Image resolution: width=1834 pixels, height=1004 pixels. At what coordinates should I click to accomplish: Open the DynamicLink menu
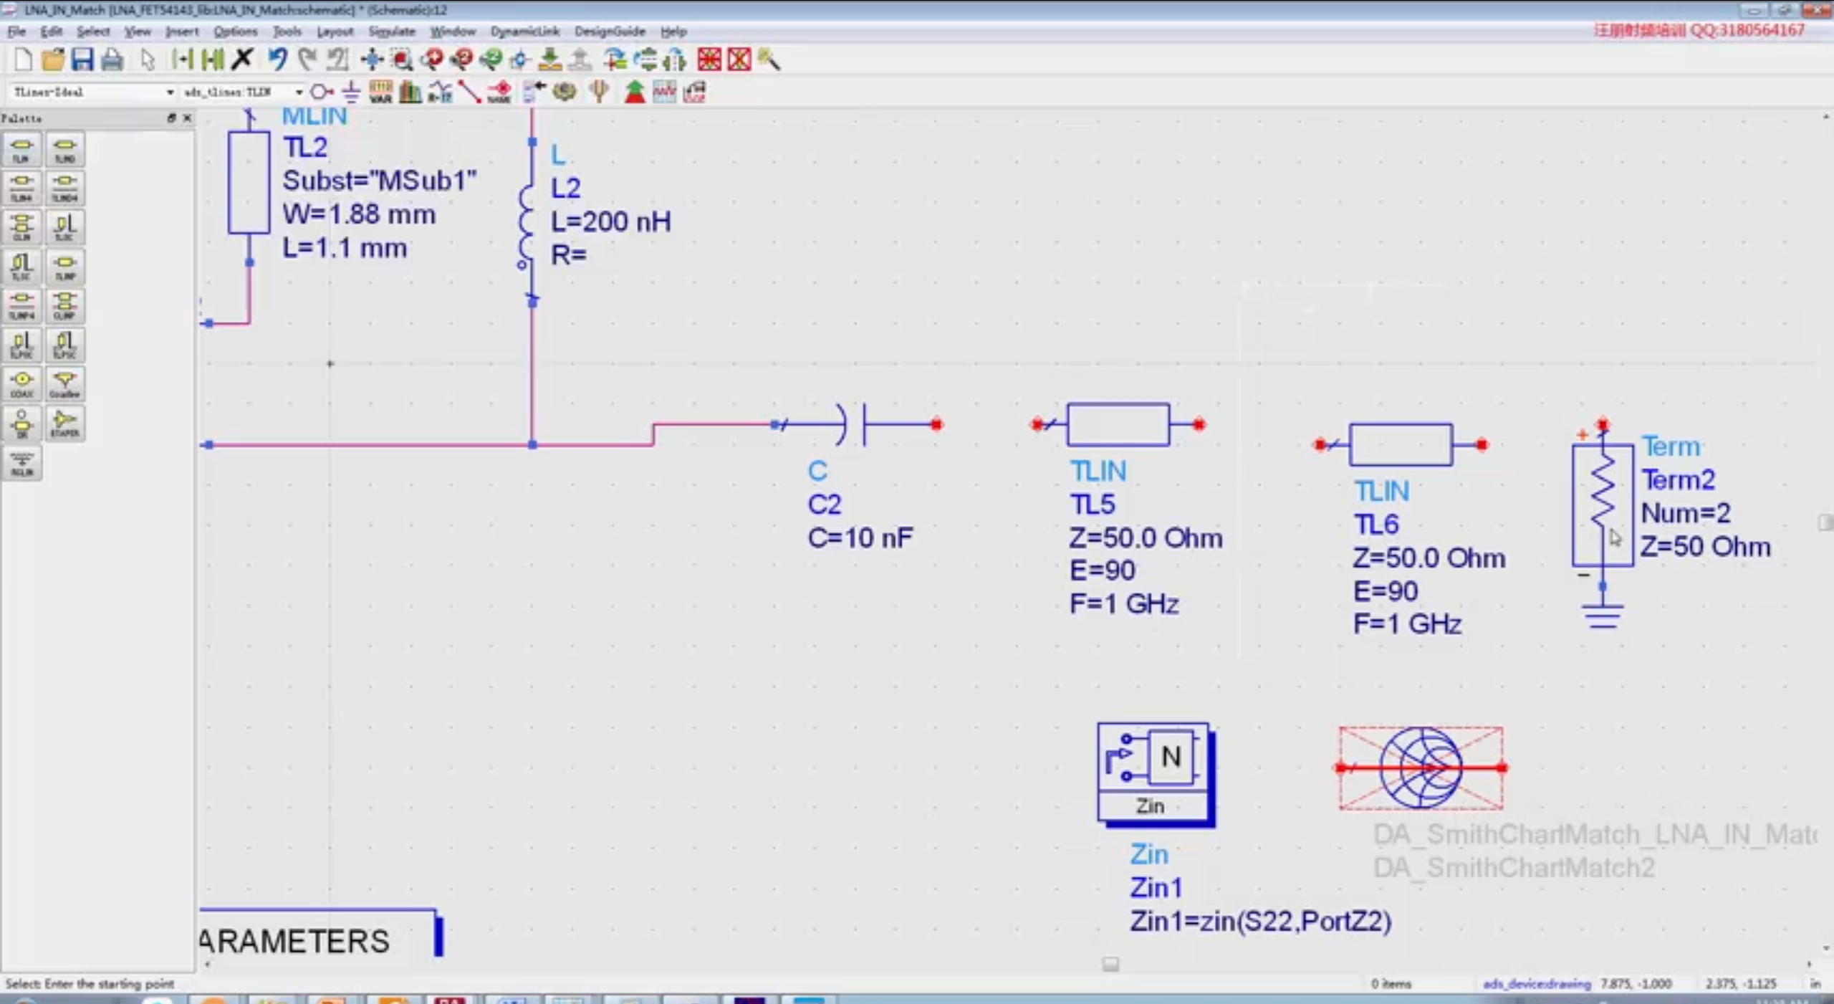click(524, 32)
